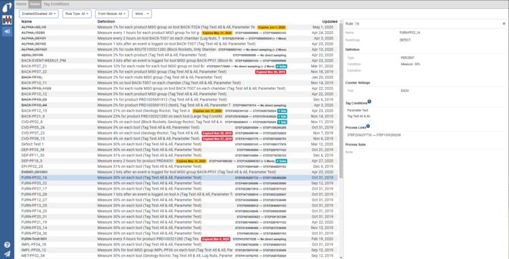Click the sign-in arrow sidebar icon
509x259 pixels.
tap(7, 31)
